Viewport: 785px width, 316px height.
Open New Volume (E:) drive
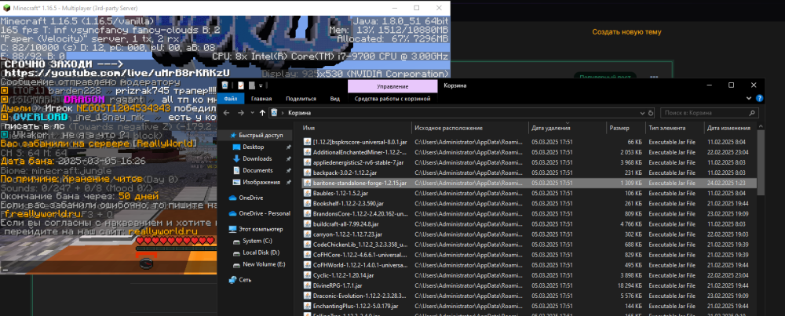pyautogui.click(x=259, y=264)
